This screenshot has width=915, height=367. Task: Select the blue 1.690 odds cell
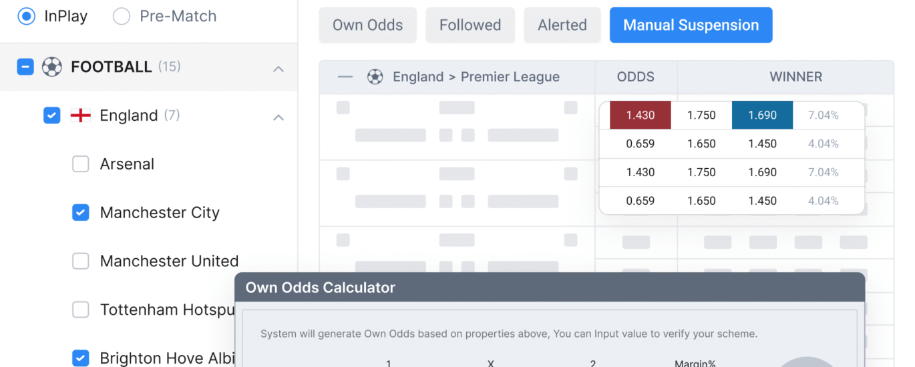coord(762,115)
